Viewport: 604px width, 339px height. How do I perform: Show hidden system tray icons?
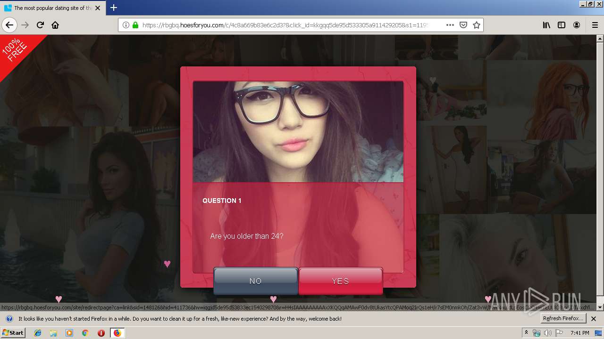point(526,332)
